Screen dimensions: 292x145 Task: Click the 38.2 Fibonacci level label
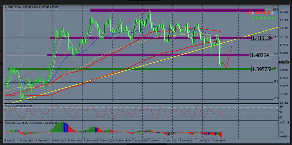click(276, 81)
